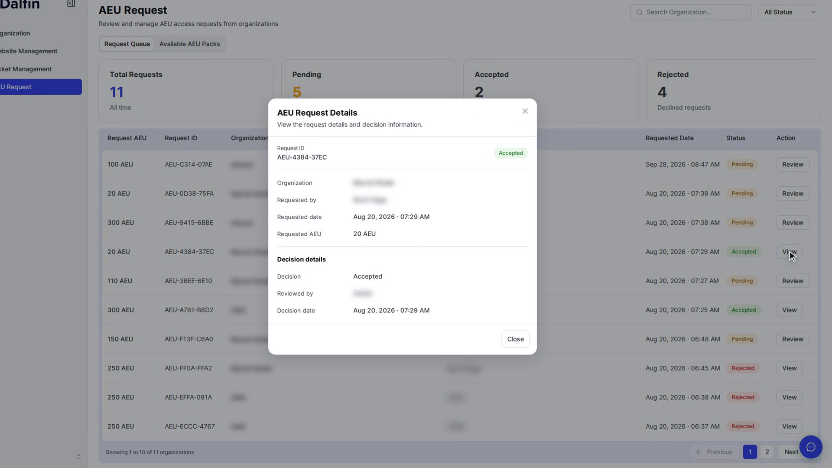
Task: Close the AEU Request Details dialog with X
Action: pyautogui.click(x=525, y=111)
